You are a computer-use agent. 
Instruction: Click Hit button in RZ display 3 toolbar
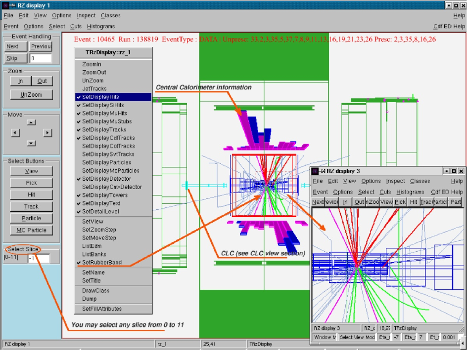414,202
